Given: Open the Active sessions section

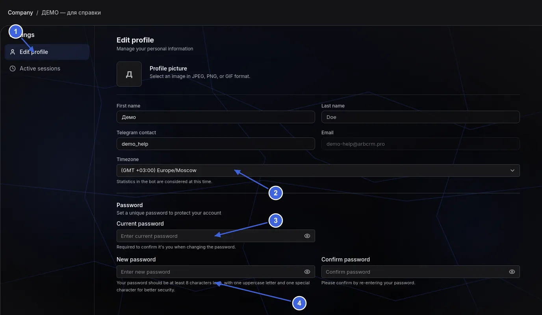Looking at the screenshot, I should [47, 69].
